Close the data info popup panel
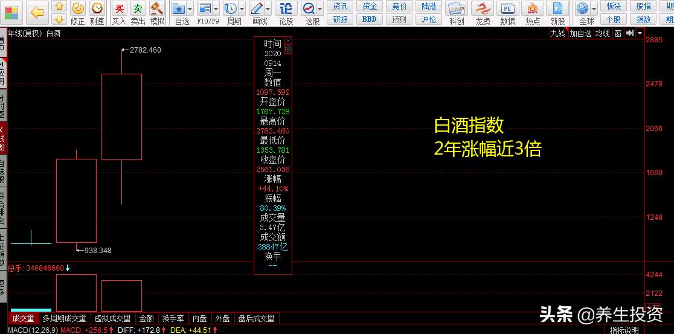 pyautogui.click(x=288, y=40)
